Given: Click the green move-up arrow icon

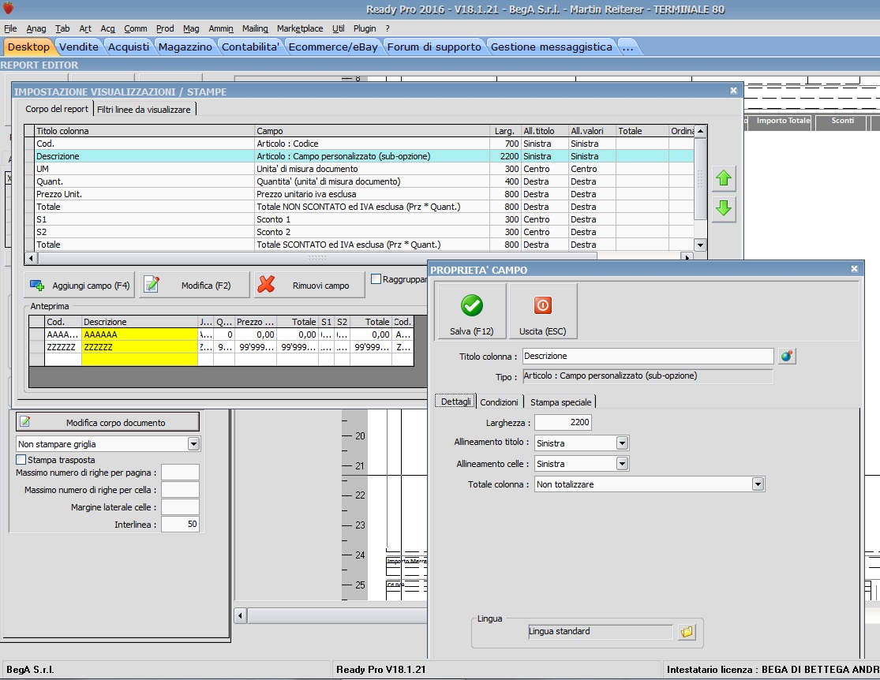Looking at the screenshot, I should click(724, 179).
